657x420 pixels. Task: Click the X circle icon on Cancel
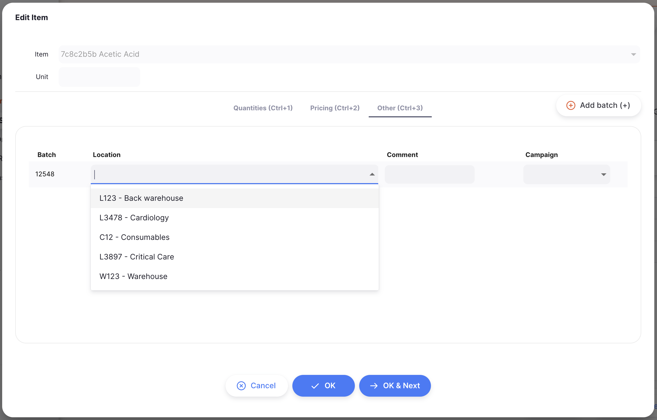point(241,386)
